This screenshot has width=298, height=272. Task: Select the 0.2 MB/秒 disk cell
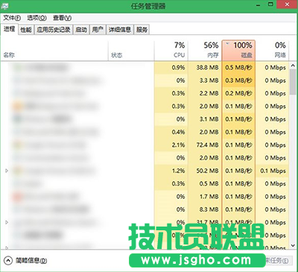click(238, 93)
